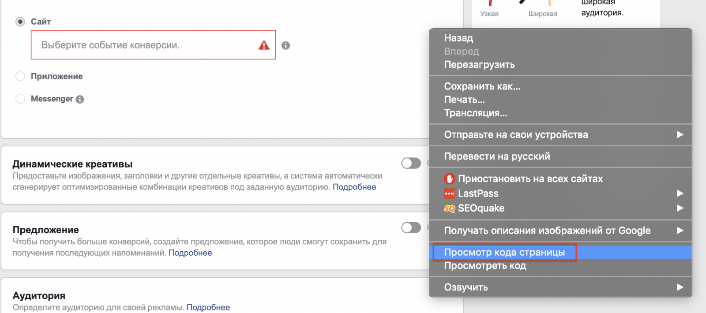Click the SEOquake extension icon
This screenshot has height=313, width=706.
tap(449, 208)
